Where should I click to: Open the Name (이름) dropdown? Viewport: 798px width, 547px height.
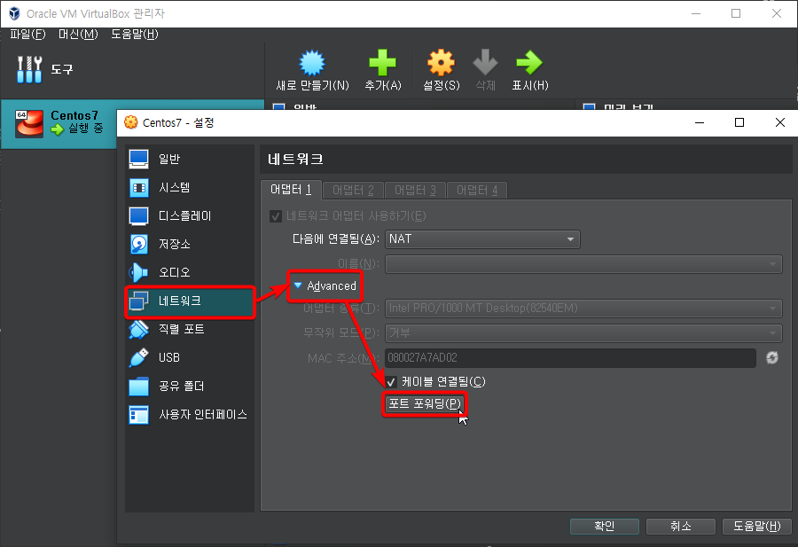pyautogui.click(x=583, y=264)
